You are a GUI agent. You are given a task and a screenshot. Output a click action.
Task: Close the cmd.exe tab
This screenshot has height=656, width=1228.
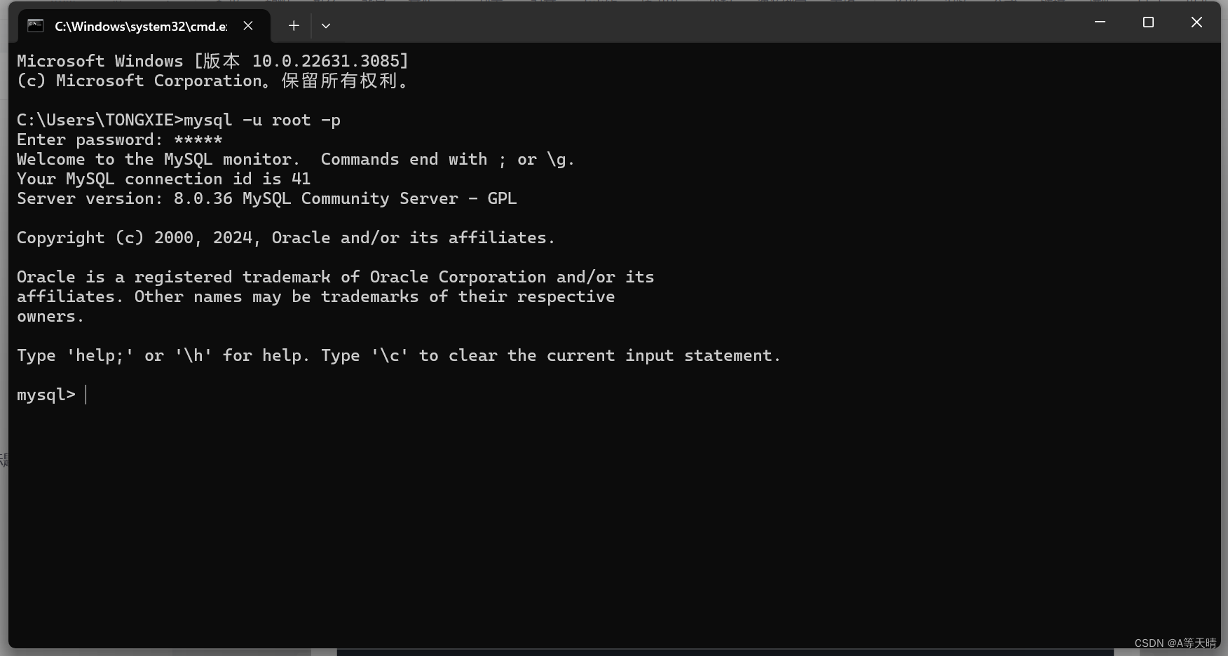click(x=248, y=26)
